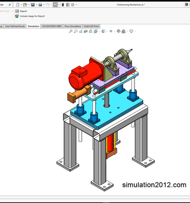Click the Report icon in the ribbon

point(17,11)
